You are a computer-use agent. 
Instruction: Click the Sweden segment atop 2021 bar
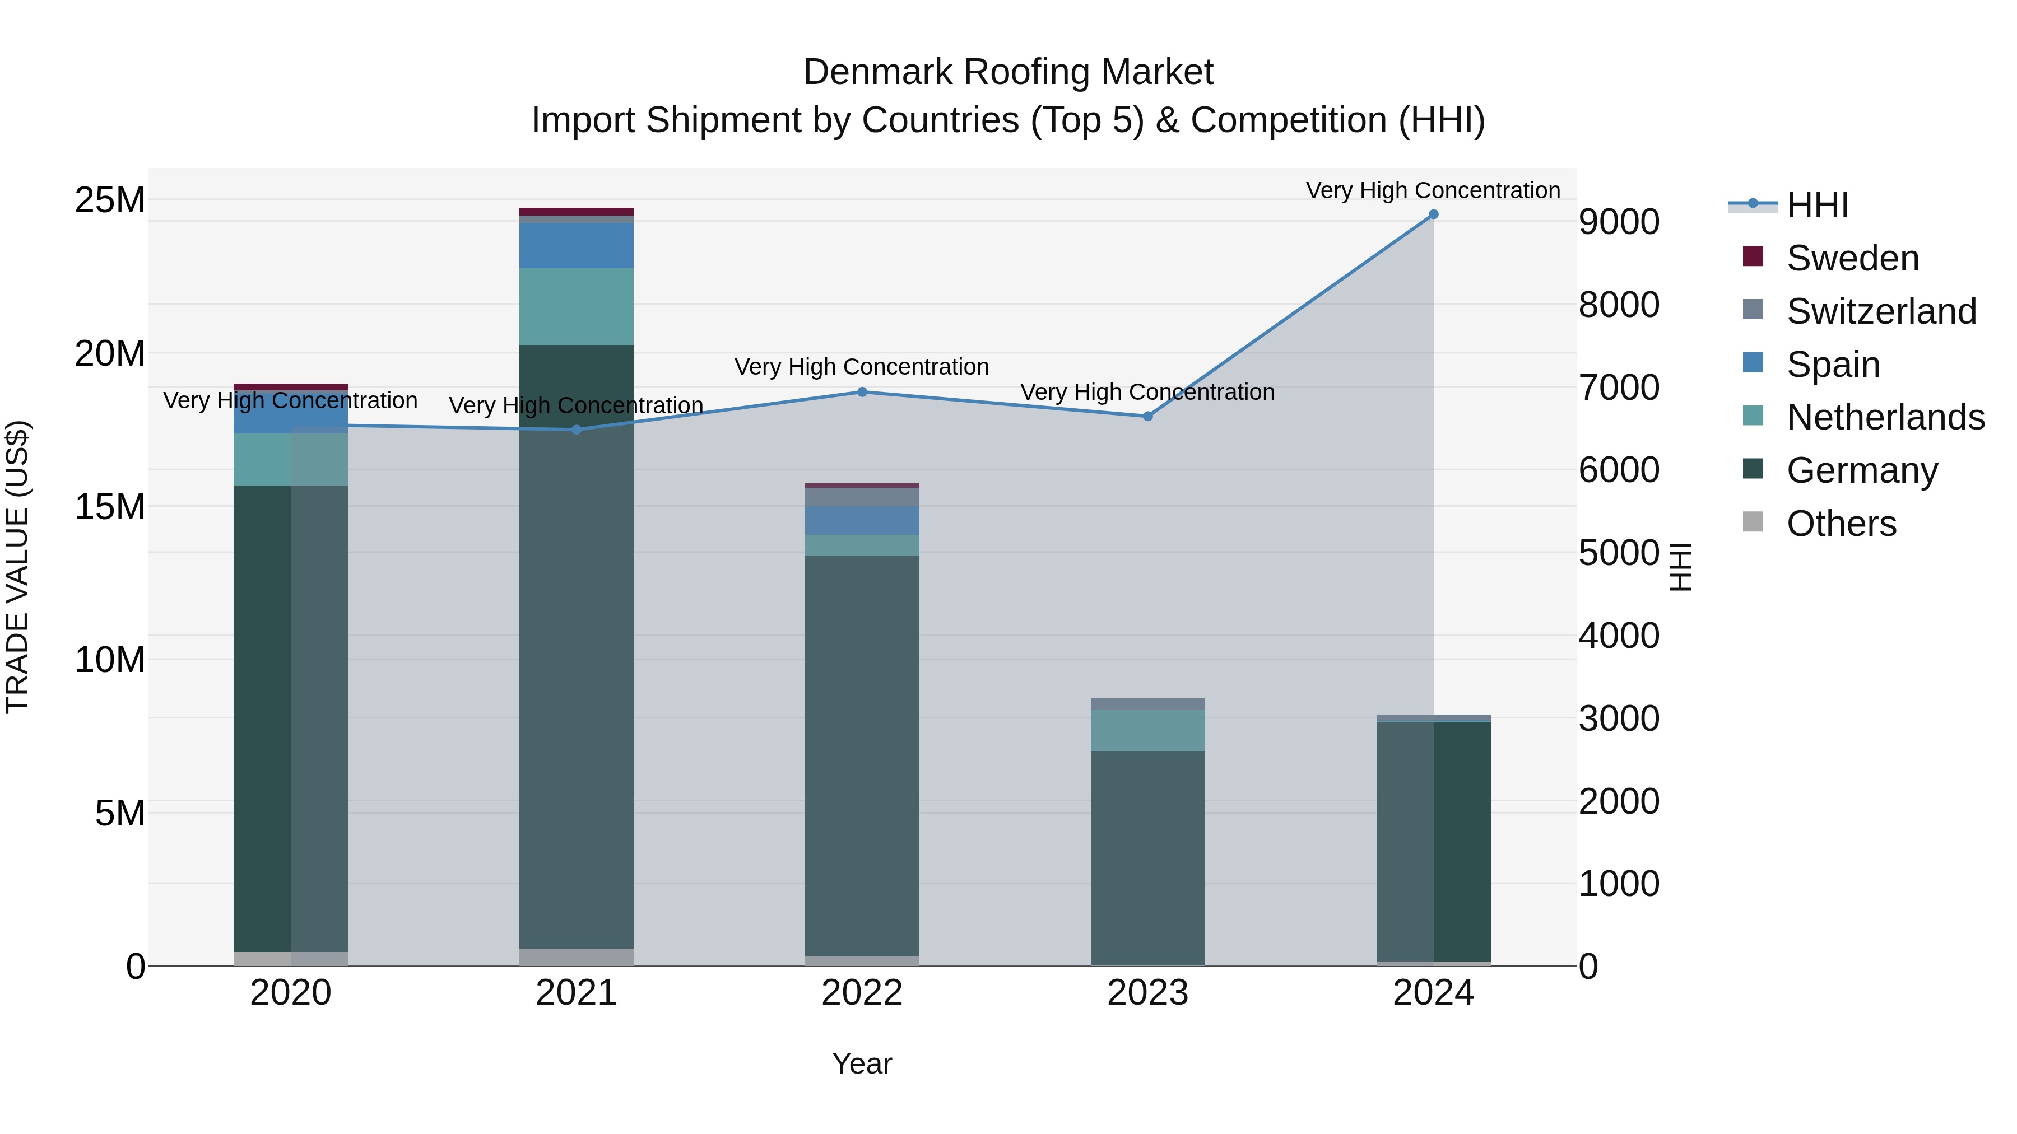(577, 211)
